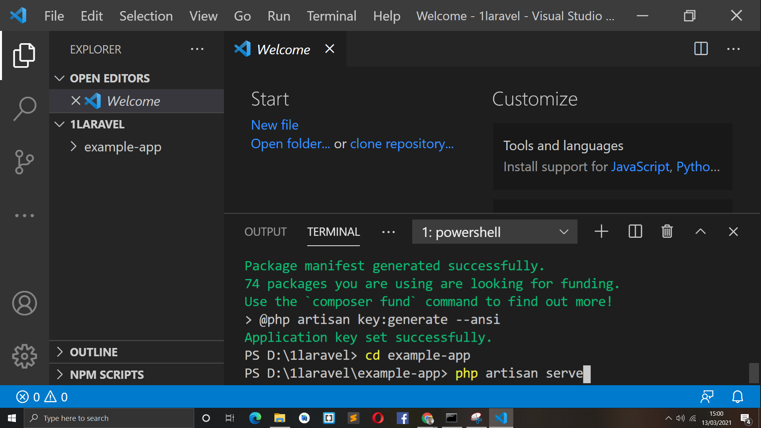
Task: Open the Explorer sidebar icon
Action: (x=24, y=55)
